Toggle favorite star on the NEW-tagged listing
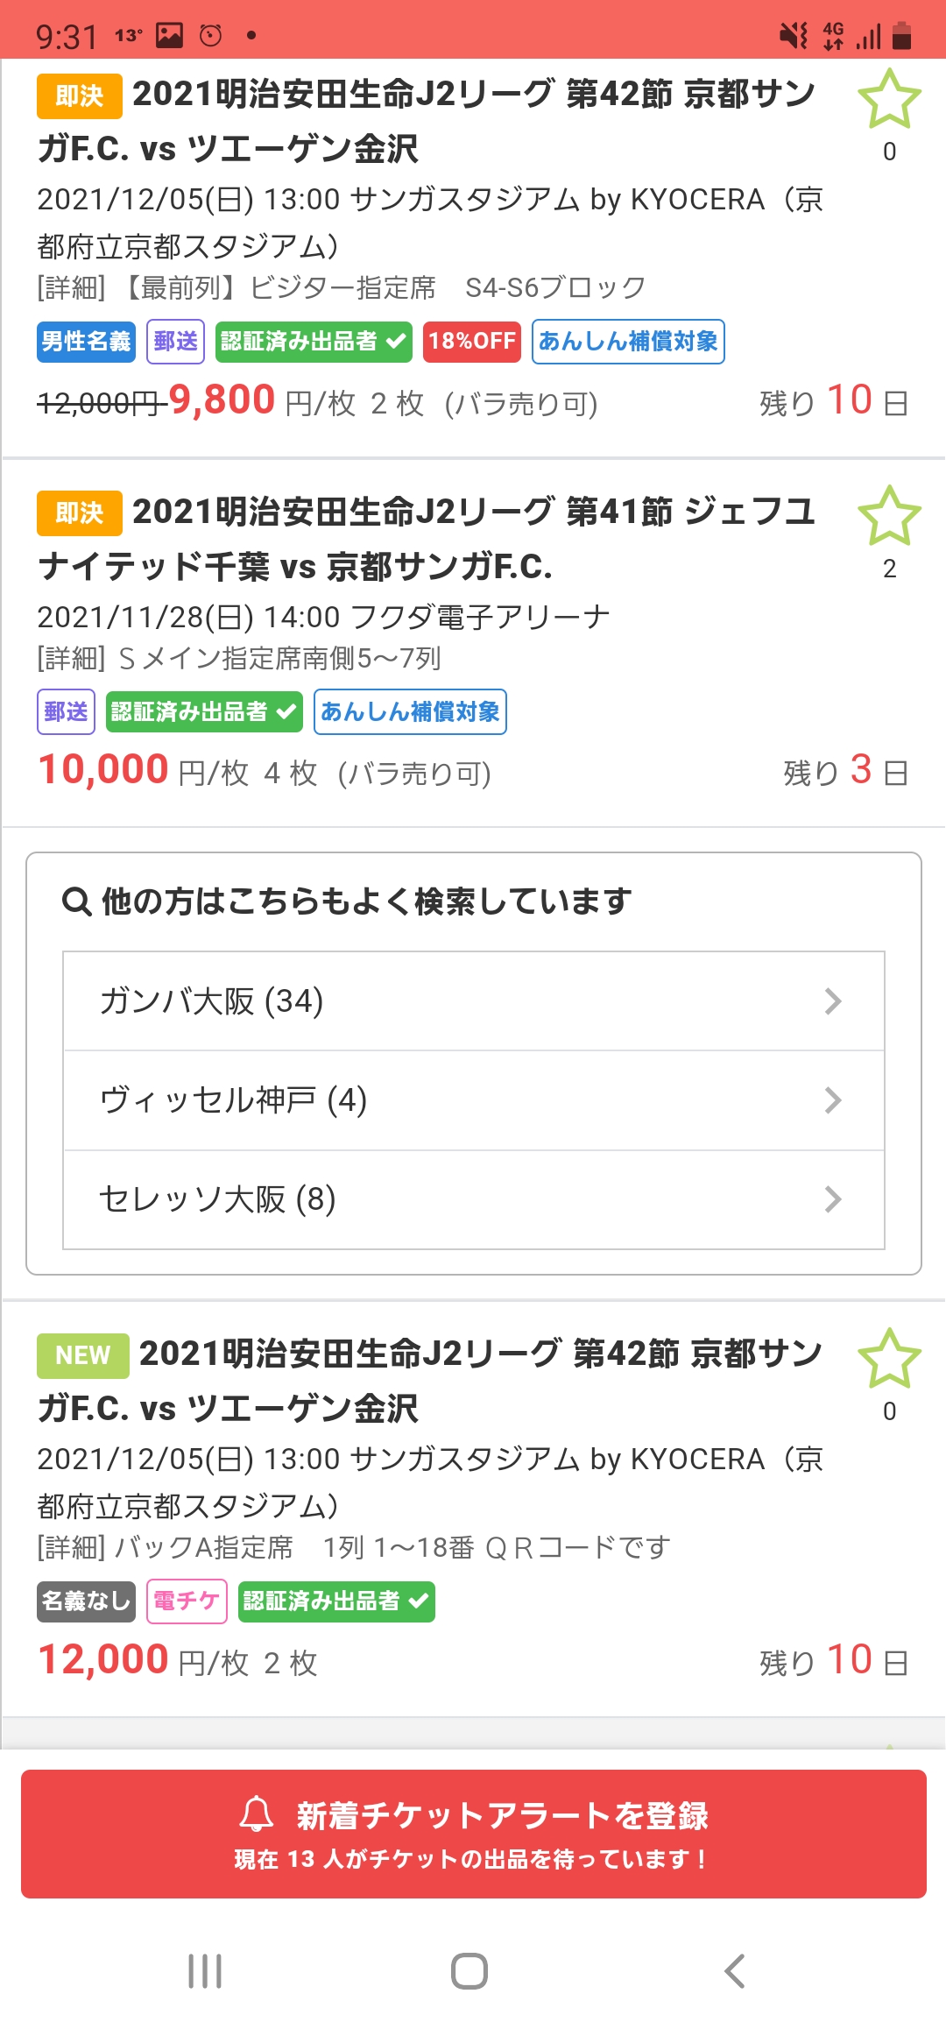This screenshot has height=2029, width=946. point(889,1359)
